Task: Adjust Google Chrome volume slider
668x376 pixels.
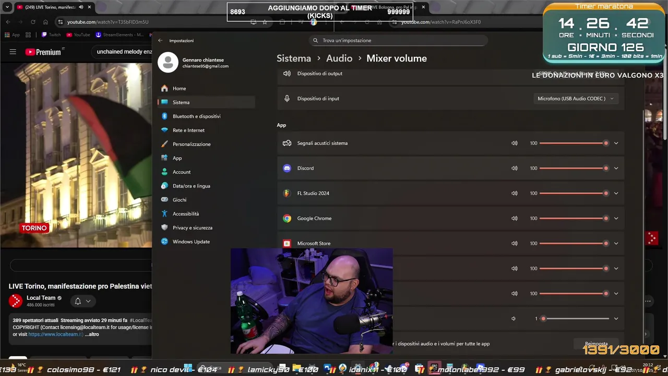Action: click(574, 218)
